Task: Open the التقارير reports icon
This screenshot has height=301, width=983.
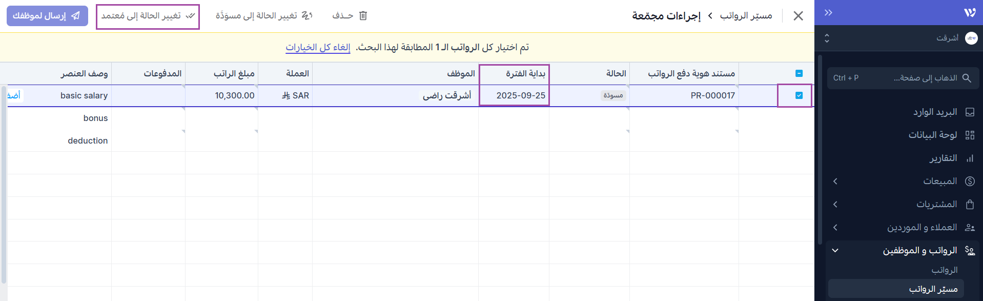Action: click(970, 158)
